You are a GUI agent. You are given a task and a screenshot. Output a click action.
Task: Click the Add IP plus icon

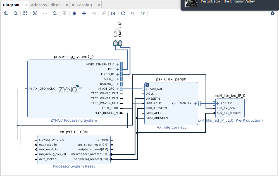(84, 13)
